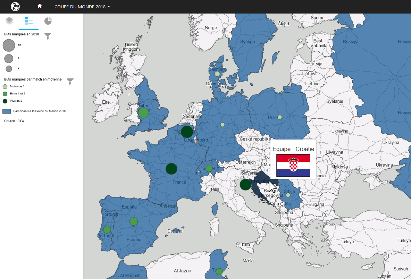
Task: Select the legend list tab icon
Action: click(x=28, y=21)
